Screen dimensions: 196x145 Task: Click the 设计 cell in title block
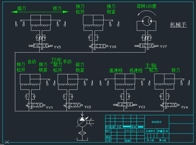tap(108, 131)
